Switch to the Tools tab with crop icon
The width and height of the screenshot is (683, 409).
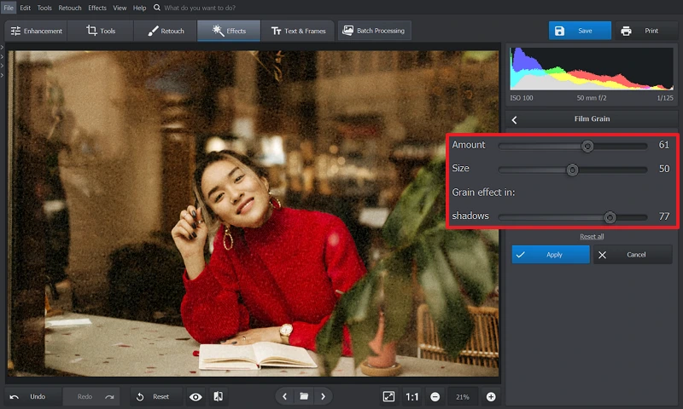[101, 31]
